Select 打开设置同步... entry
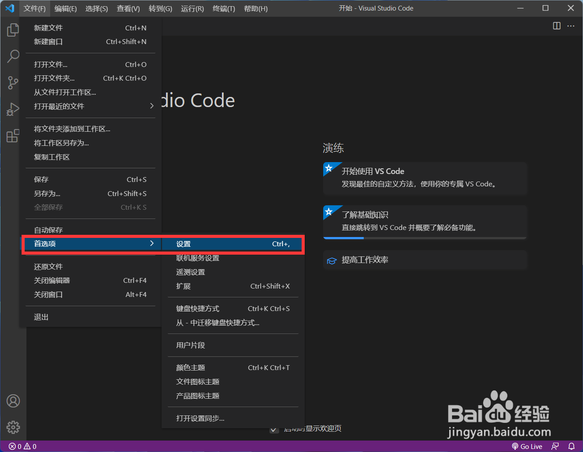Image resolution: width=583 pixels, height=452 pixels. (x=232, y=419)
